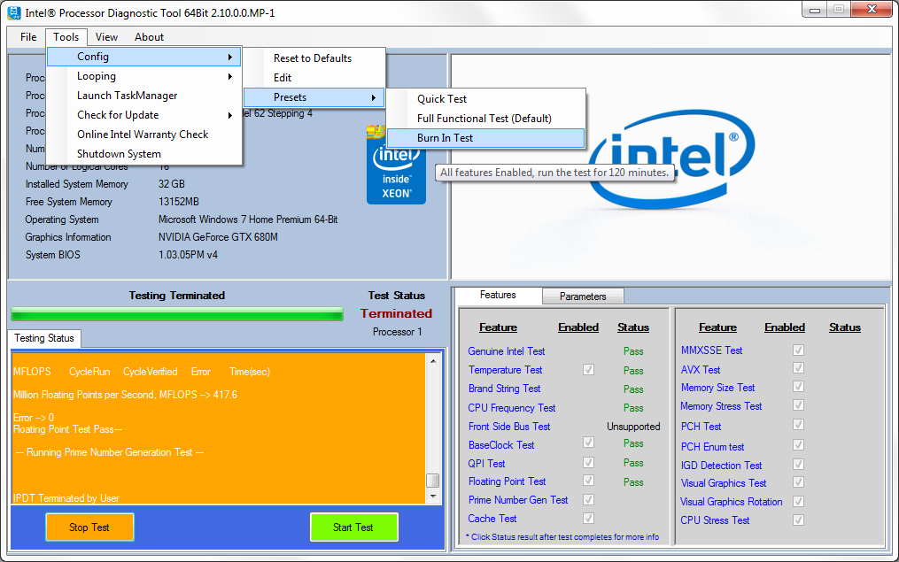Toggle the IGD Detection Test checkbox
The image size is (899, 562).
click(x=798, y=464)
